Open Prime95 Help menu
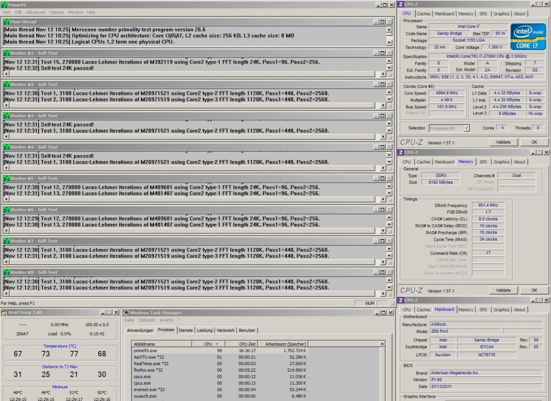Viewport: 551px width, 401px height. click(91, 12)
